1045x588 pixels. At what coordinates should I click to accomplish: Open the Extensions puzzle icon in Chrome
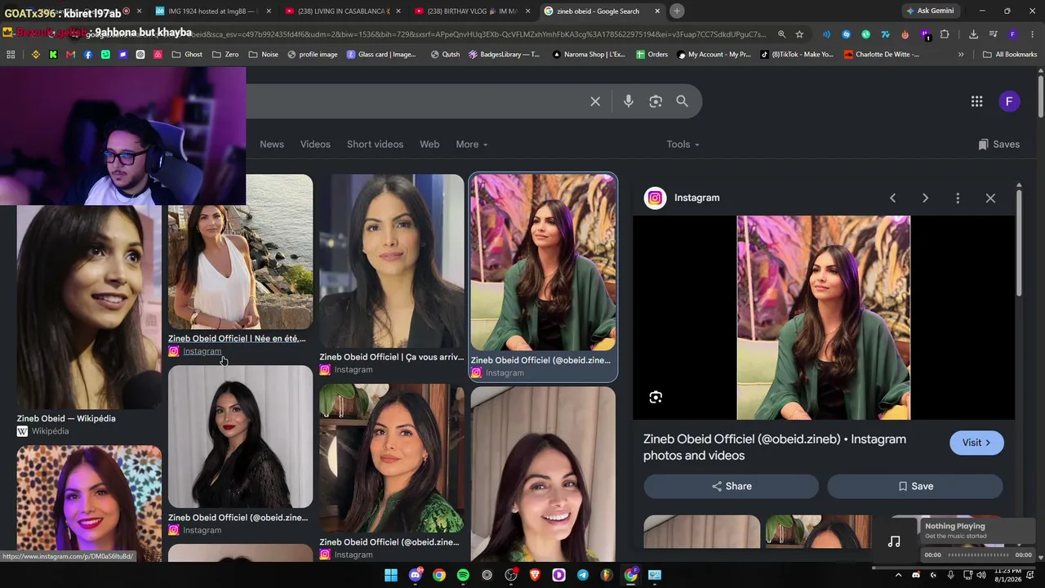(x=945, y=34)
